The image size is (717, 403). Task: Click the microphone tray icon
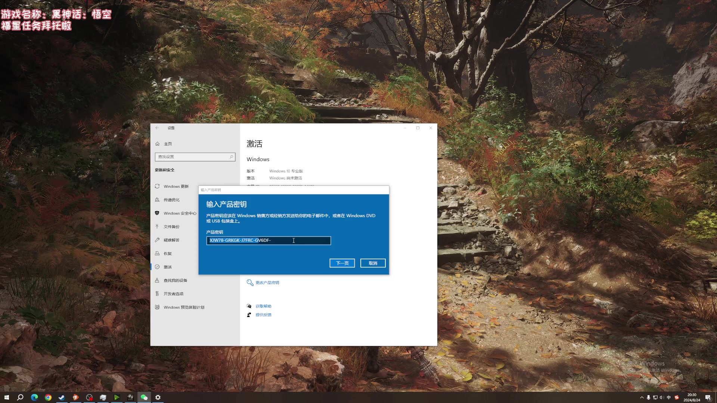649,397
